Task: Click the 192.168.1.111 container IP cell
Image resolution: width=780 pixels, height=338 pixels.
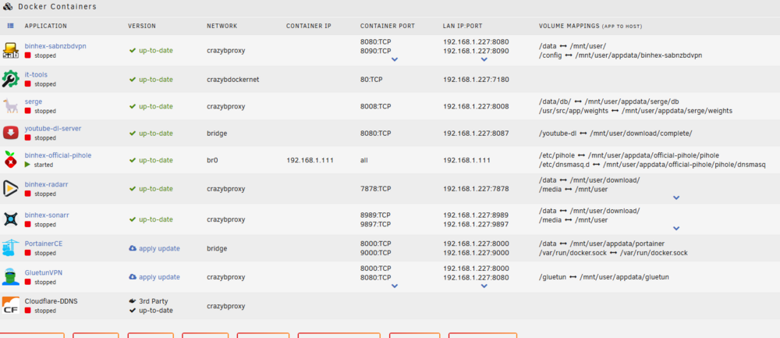Action: [x=310, y=160]
